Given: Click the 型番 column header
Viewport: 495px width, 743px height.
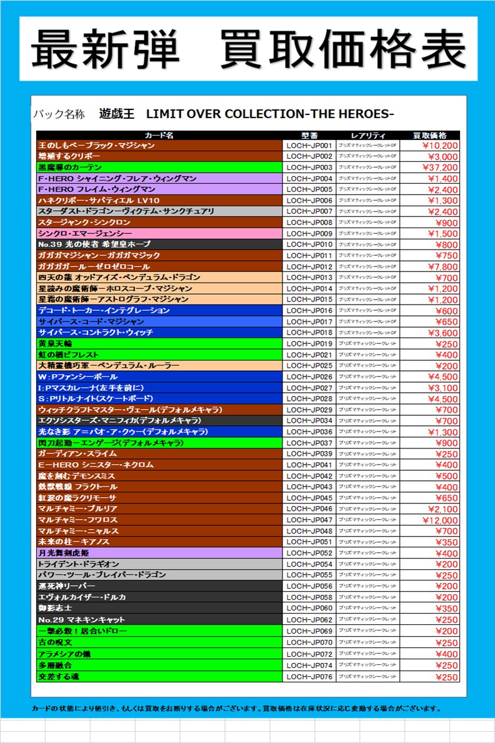Looking at the screenshot, I should 309,136.
